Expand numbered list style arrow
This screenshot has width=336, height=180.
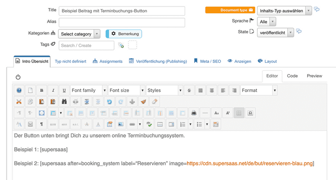pyautogui.click(x=190, y=124)
